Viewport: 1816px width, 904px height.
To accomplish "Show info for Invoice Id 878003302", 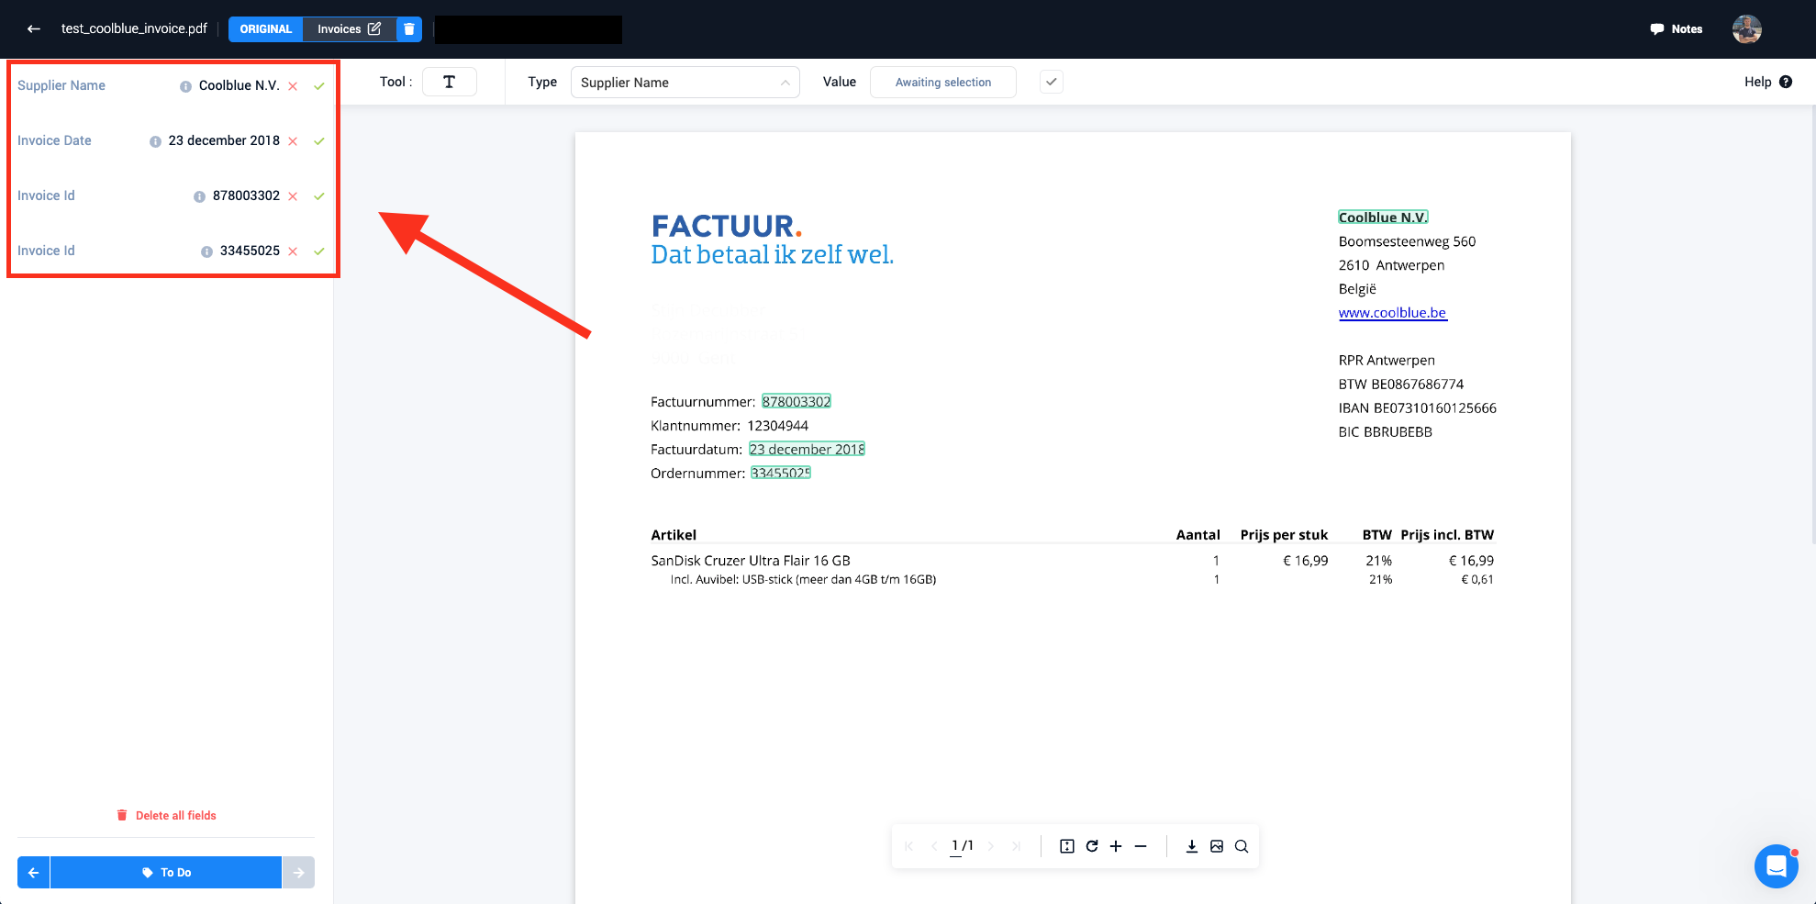I will pos(199,196).
